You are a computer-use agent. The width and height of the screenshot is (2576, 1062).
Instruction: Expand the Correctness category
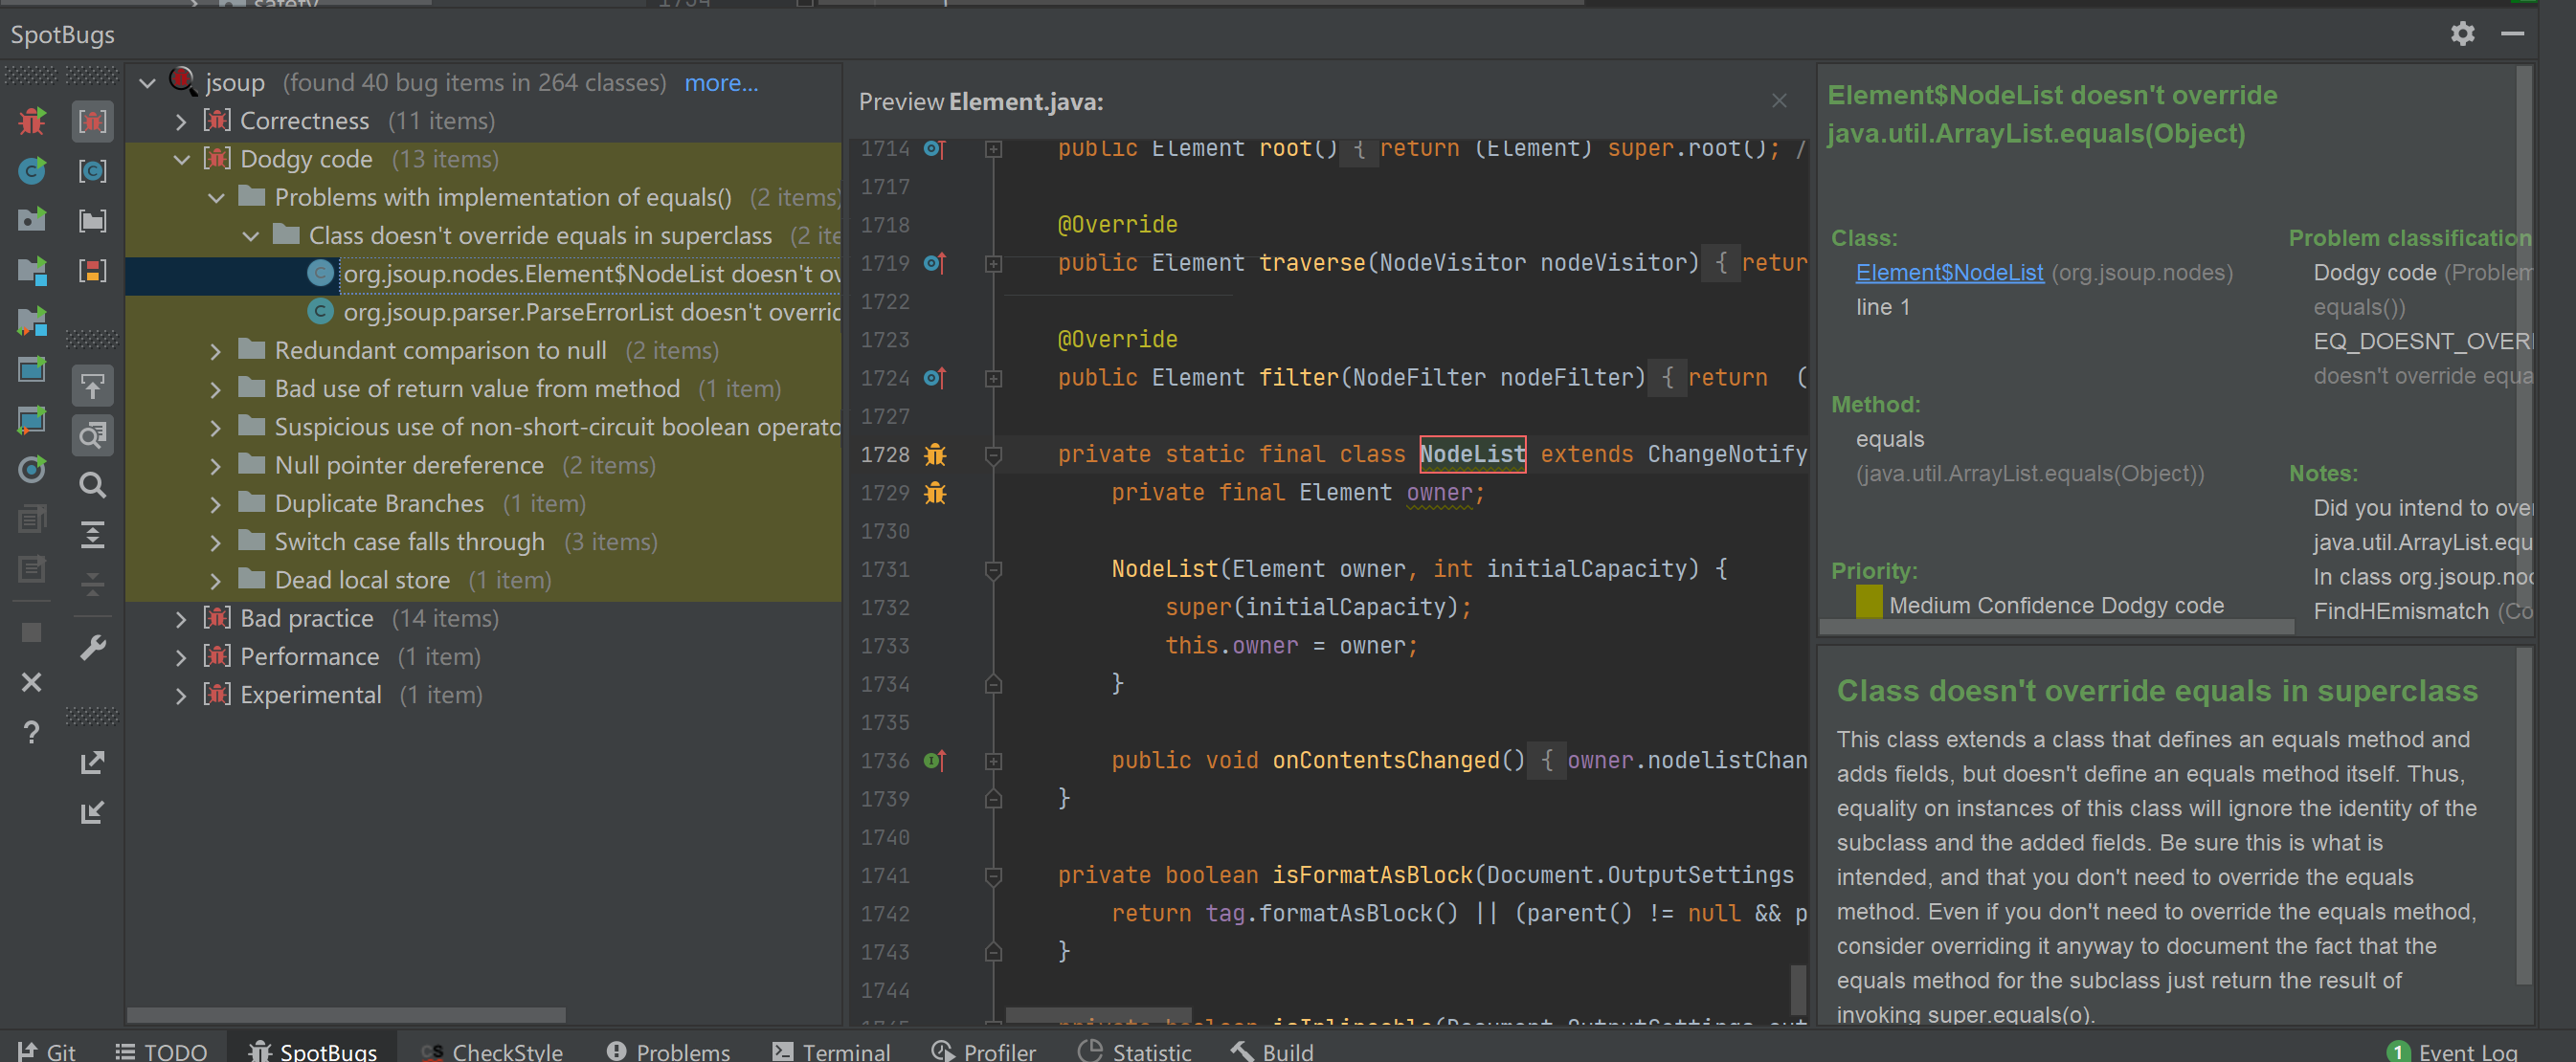(x=181, y=121)
